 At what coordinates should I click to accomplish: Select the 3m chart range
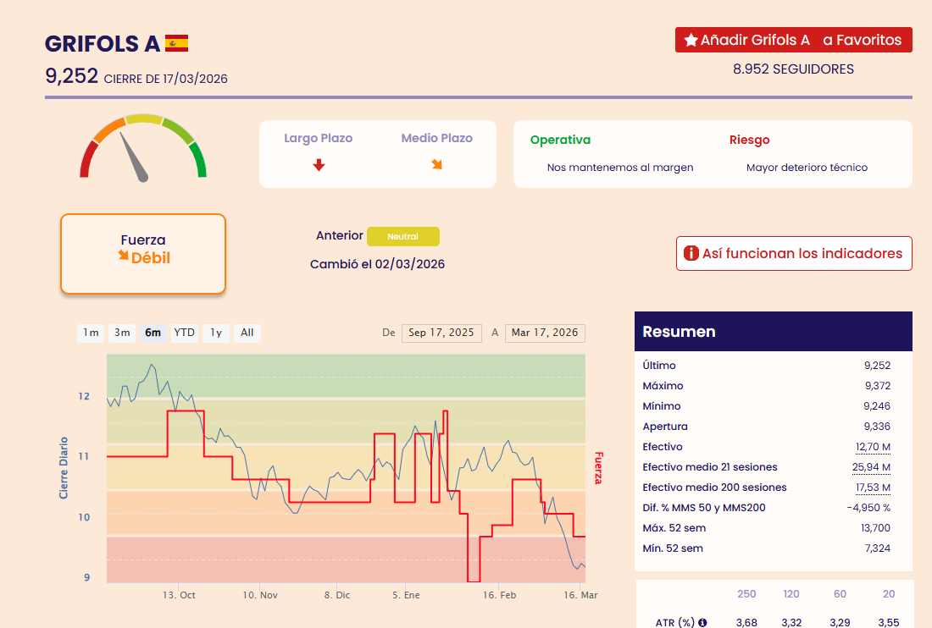coord(123,333)
